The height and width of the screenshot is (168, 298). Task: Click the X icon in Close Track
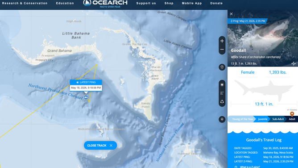pyautogui.click(x=111, y=146)
